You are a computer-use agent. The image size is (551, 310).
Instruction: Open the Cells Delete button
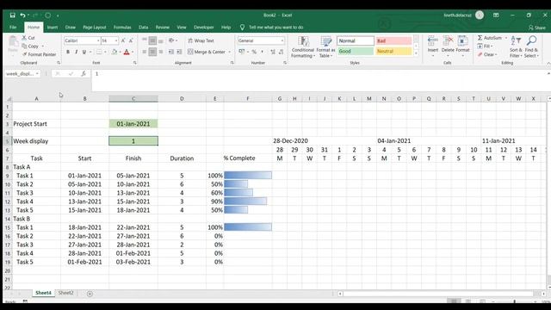coord(448,46)
